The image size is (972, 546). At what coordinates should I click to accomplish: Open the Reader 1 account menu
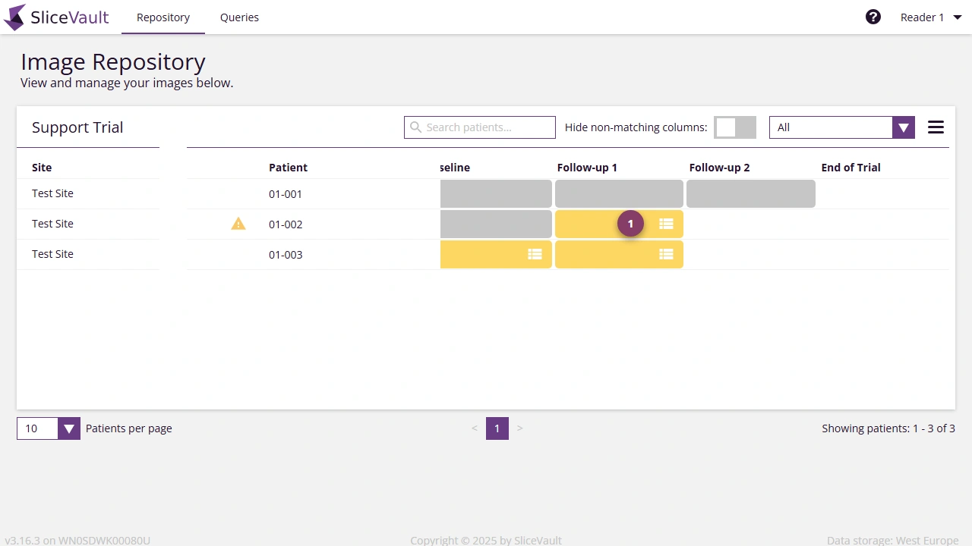pos(929,17)
